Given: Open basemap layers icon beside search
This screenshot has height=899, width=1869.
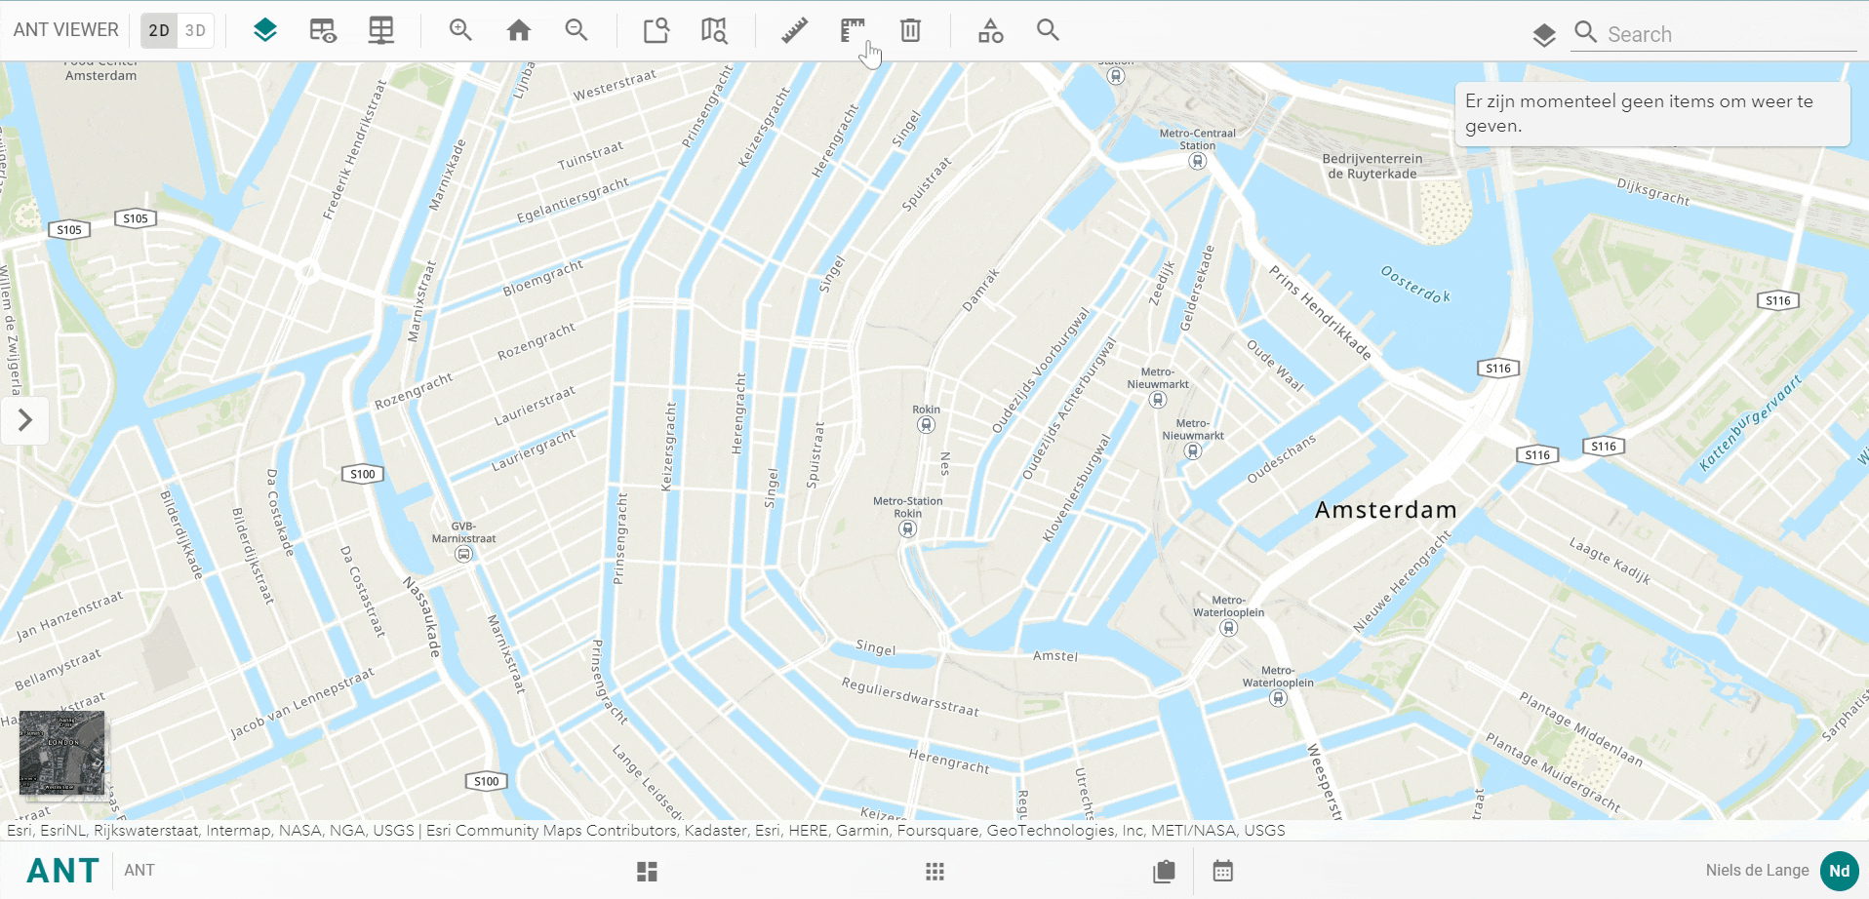Looking at the screenshot, I should 1543,35.
